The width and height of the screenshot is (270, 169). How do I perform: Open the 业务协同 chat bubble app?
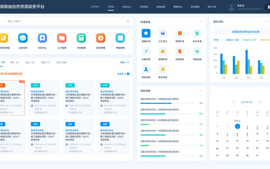click(23, 38)
